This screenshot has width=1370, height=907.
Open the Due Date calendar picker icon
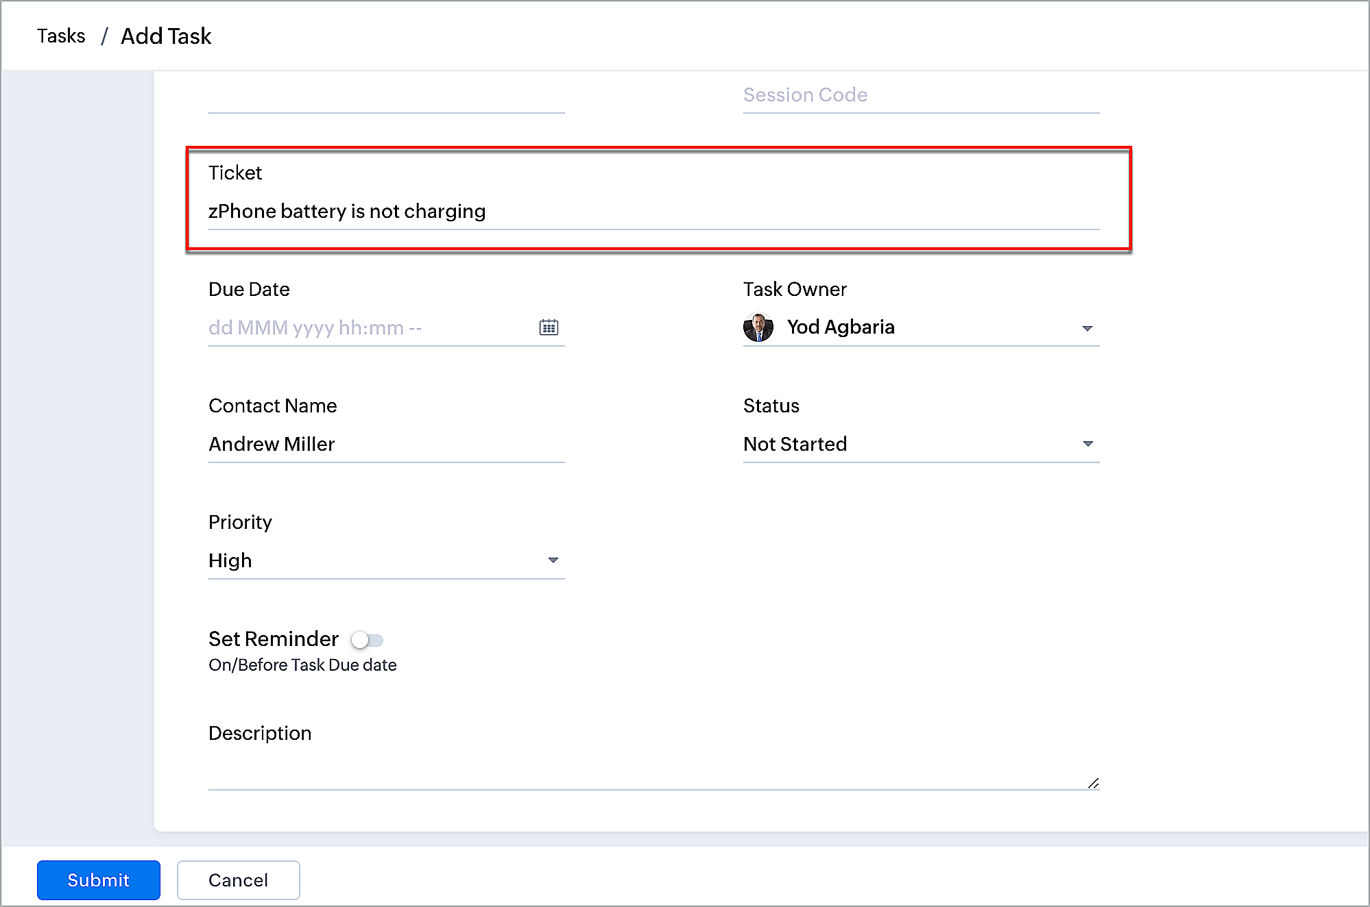[549, 327]
